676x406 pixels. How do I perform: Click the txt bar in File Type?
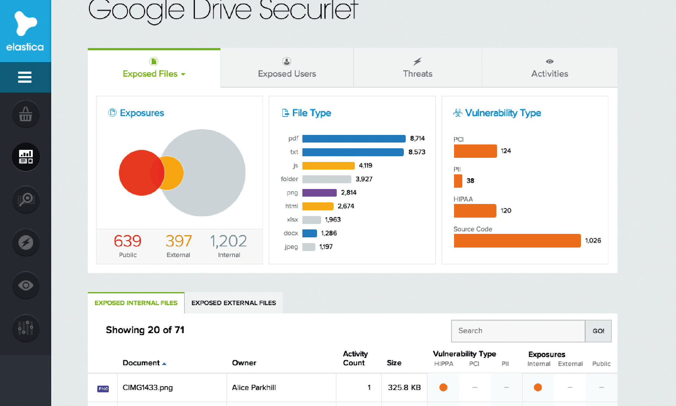point(353,152)
